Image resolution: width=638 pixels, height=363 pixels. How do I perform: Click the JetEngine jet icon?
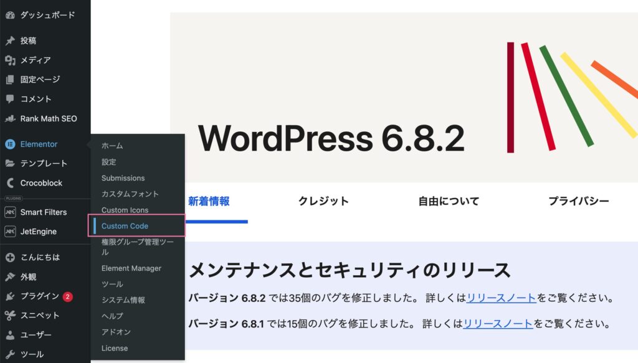tap(10, 231)
